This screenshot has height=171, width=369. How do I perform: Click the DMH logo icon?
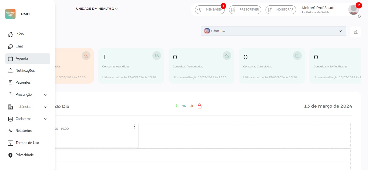(x=10, y=14)
